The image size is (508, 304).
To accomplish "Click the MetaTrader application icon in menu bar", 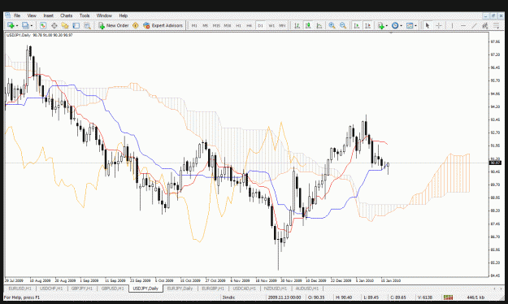I will 8,15.
